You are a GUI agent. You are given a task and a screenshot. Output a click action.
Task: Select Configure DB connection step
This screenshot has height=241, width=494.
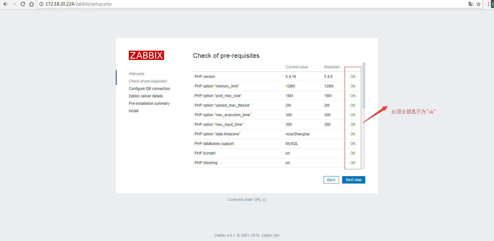149,89
